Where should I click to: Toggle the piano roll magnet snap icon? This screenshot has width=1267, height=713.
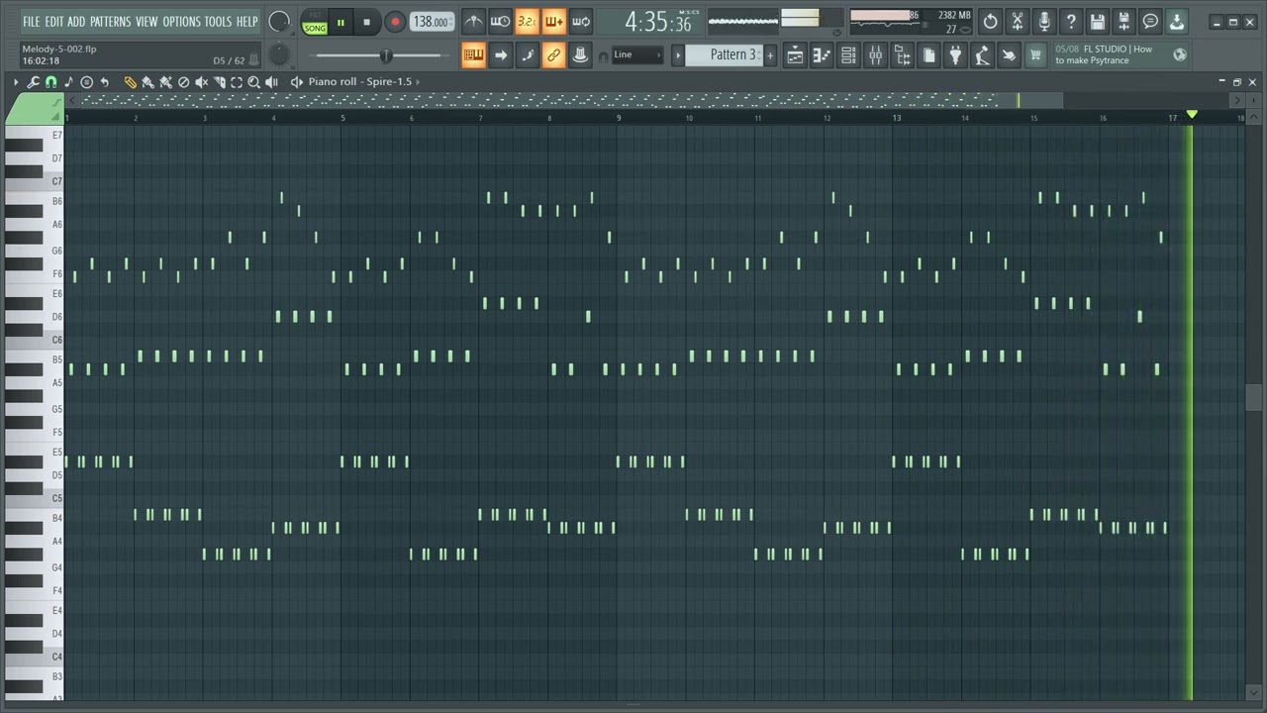coord(51,82)
